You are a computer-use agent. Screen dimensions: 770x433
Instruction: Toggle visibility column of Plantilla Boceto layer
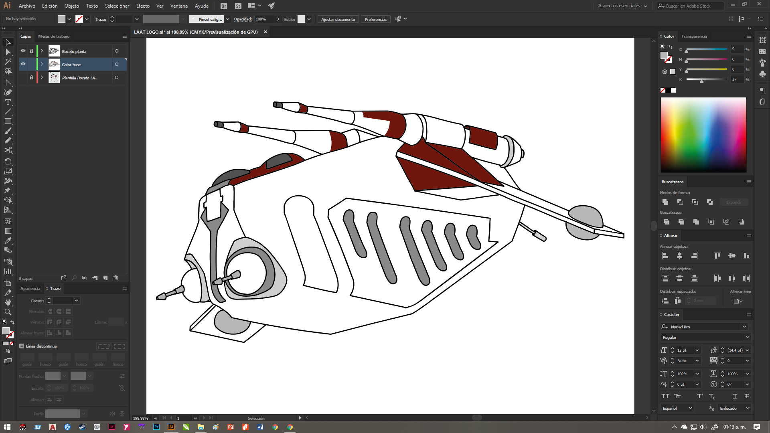point(23,77)
